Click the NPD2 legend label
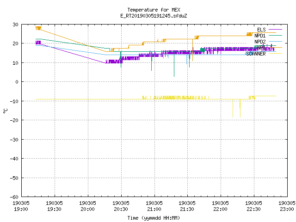This screenshot has width=296, height=222. pos(260,42)
